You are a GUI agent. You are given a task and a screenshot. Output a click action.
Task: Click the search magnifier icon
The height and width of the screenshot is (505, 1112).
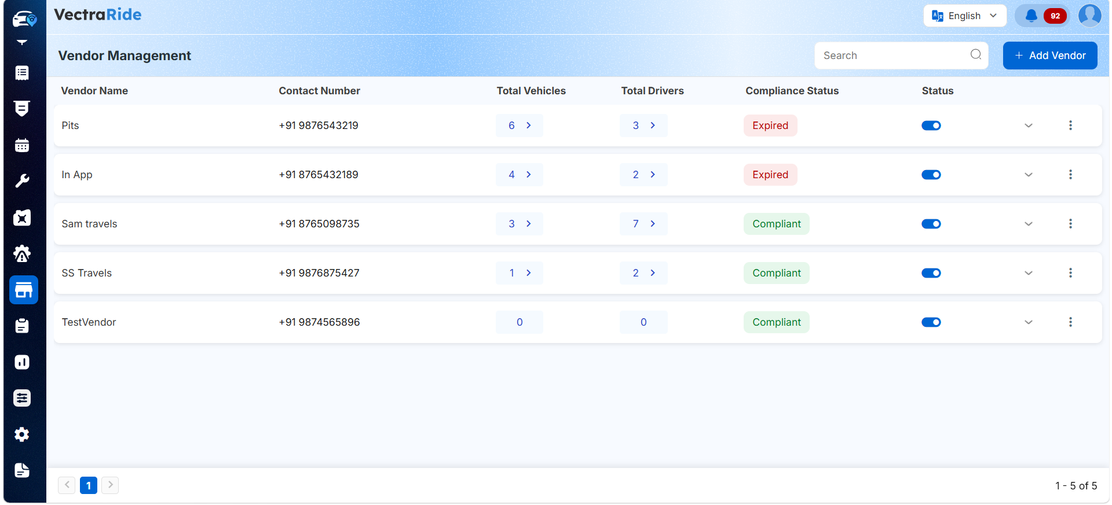pyautogui.click(x=976, y=54)
